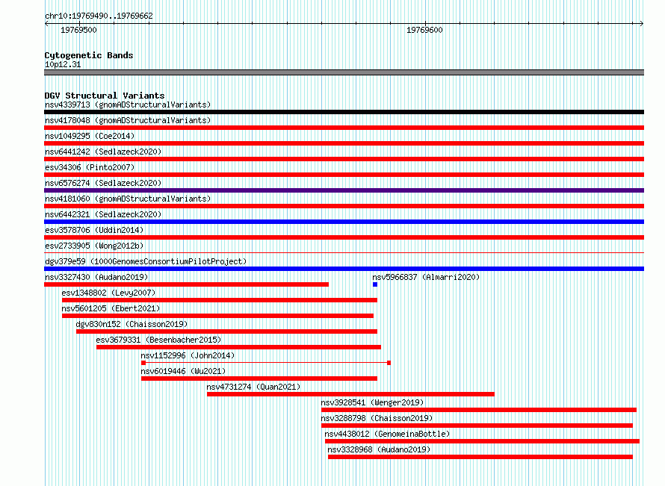665x486 pixels.
Task: Select nsv4438012 (GenomeinaBottle) label
Action: tap(387, 434)
